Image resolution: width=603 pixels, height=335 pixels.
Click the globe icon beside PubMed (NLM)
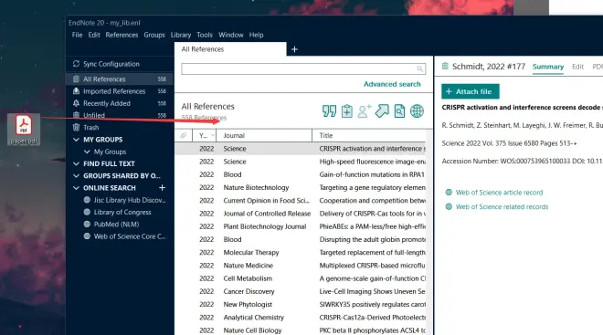coord(88,224)
